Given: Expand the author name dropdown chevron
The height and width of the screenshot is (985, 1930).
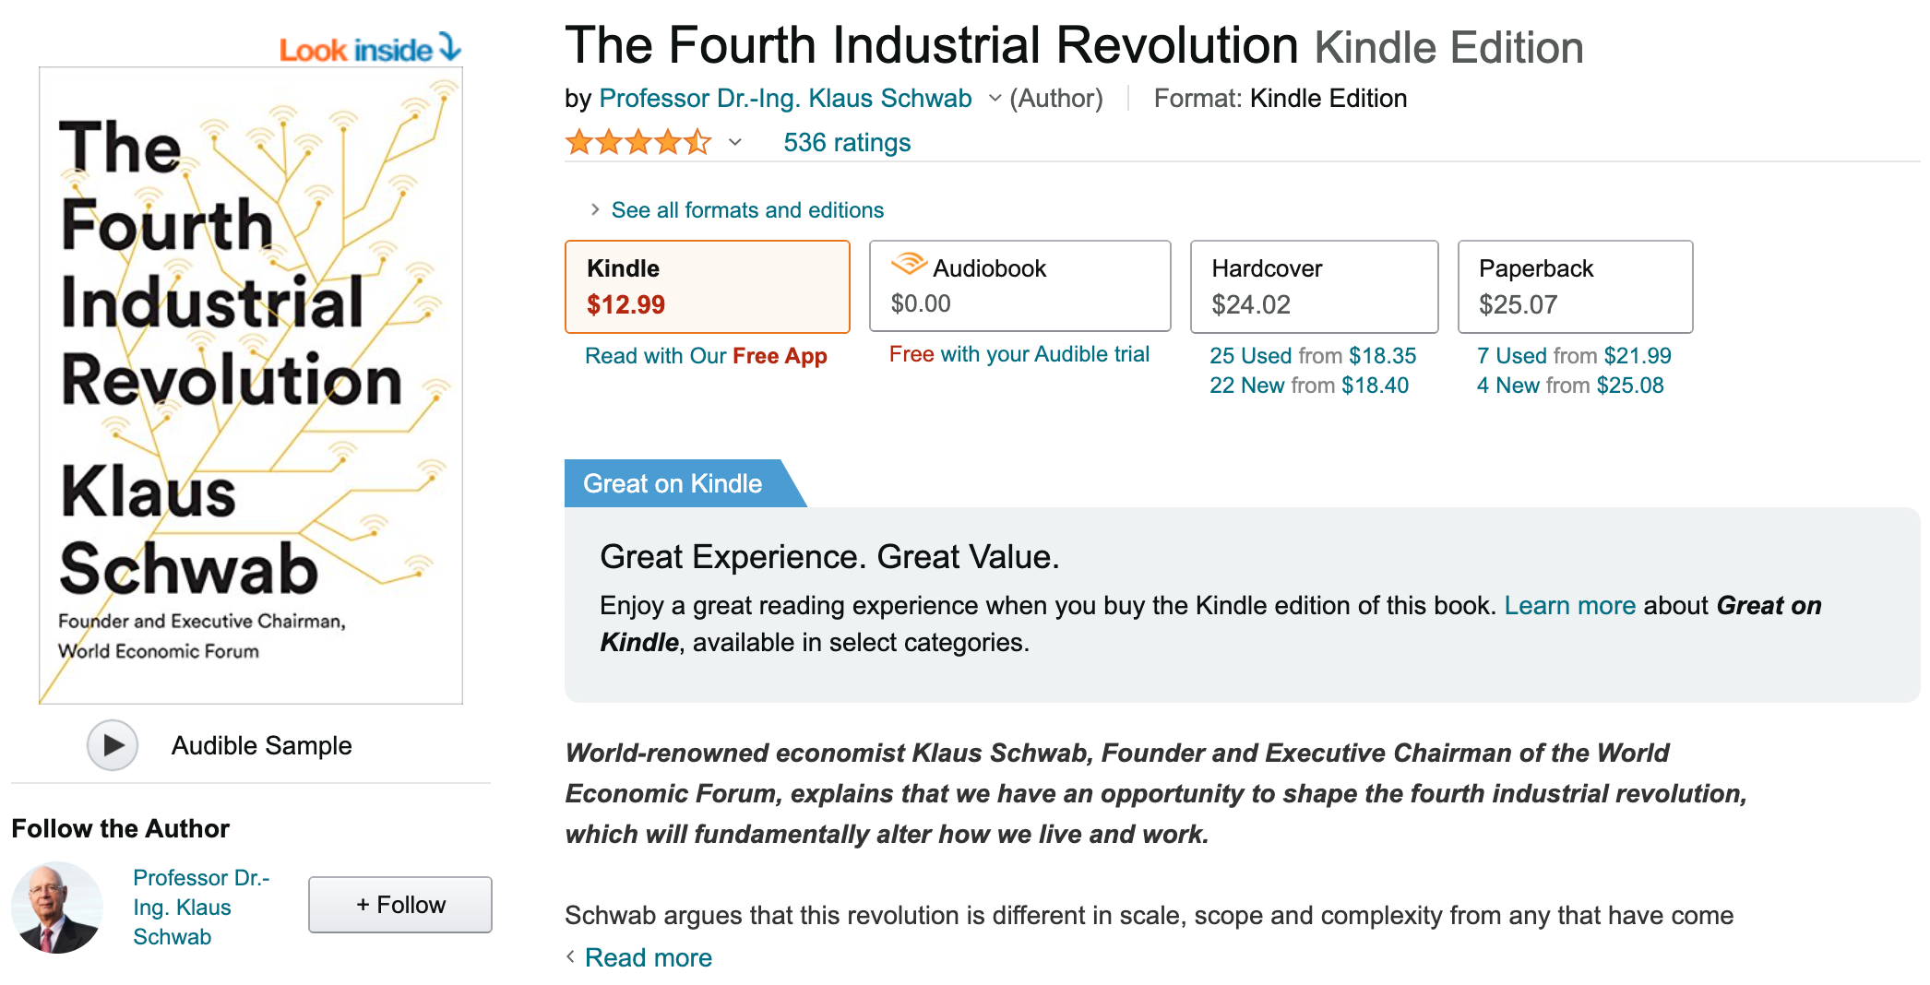Looking at the screenshot, I should pos(995,99).
